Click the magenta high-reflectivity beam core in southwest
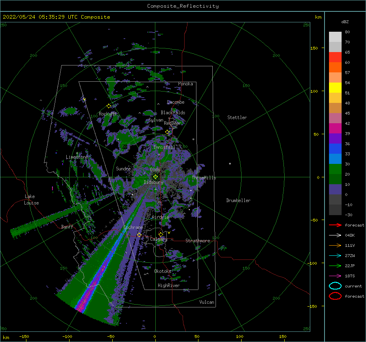 tap(92, 285)
